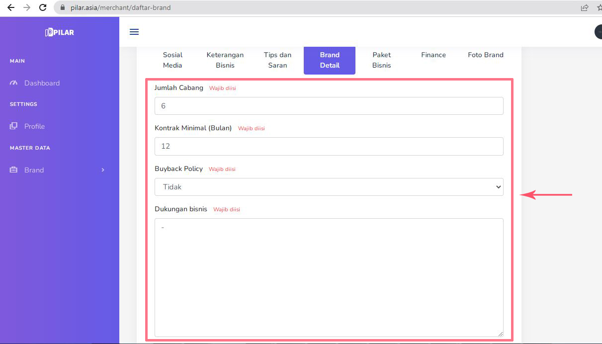Click the padlock site info icon
The width and height of the screenshot is (602, 344).
(63, 7)
